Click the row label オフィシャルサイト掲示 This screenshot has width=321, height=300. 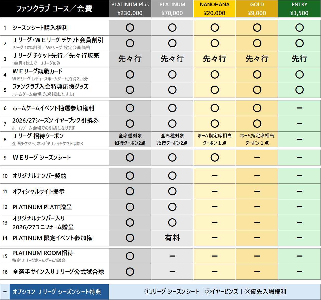tap(38, 191)
